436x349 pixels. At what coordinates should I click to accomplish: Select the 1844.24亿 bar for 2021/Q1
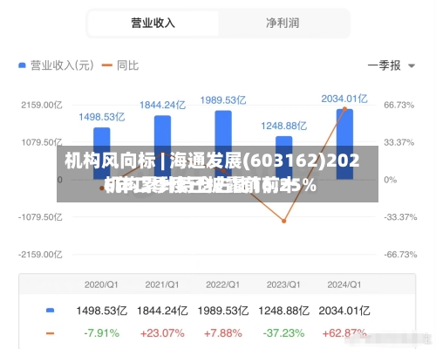[162, 147]
